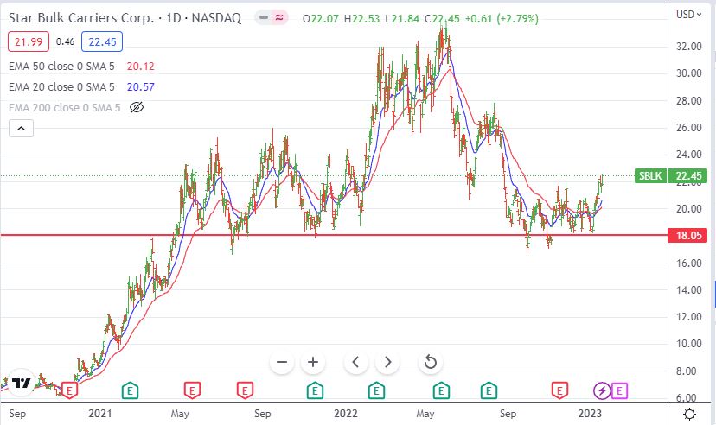Viewport: 716px width, 425px height.
Task: Click the red 18.05 horizontal line label
Action: point(688,235)
